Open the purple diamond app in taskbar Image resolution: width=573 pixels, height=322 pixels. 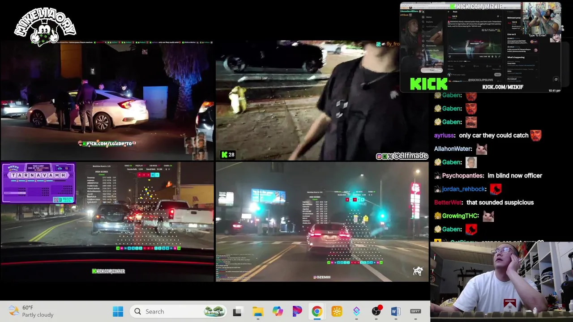[x=356, y=312]
